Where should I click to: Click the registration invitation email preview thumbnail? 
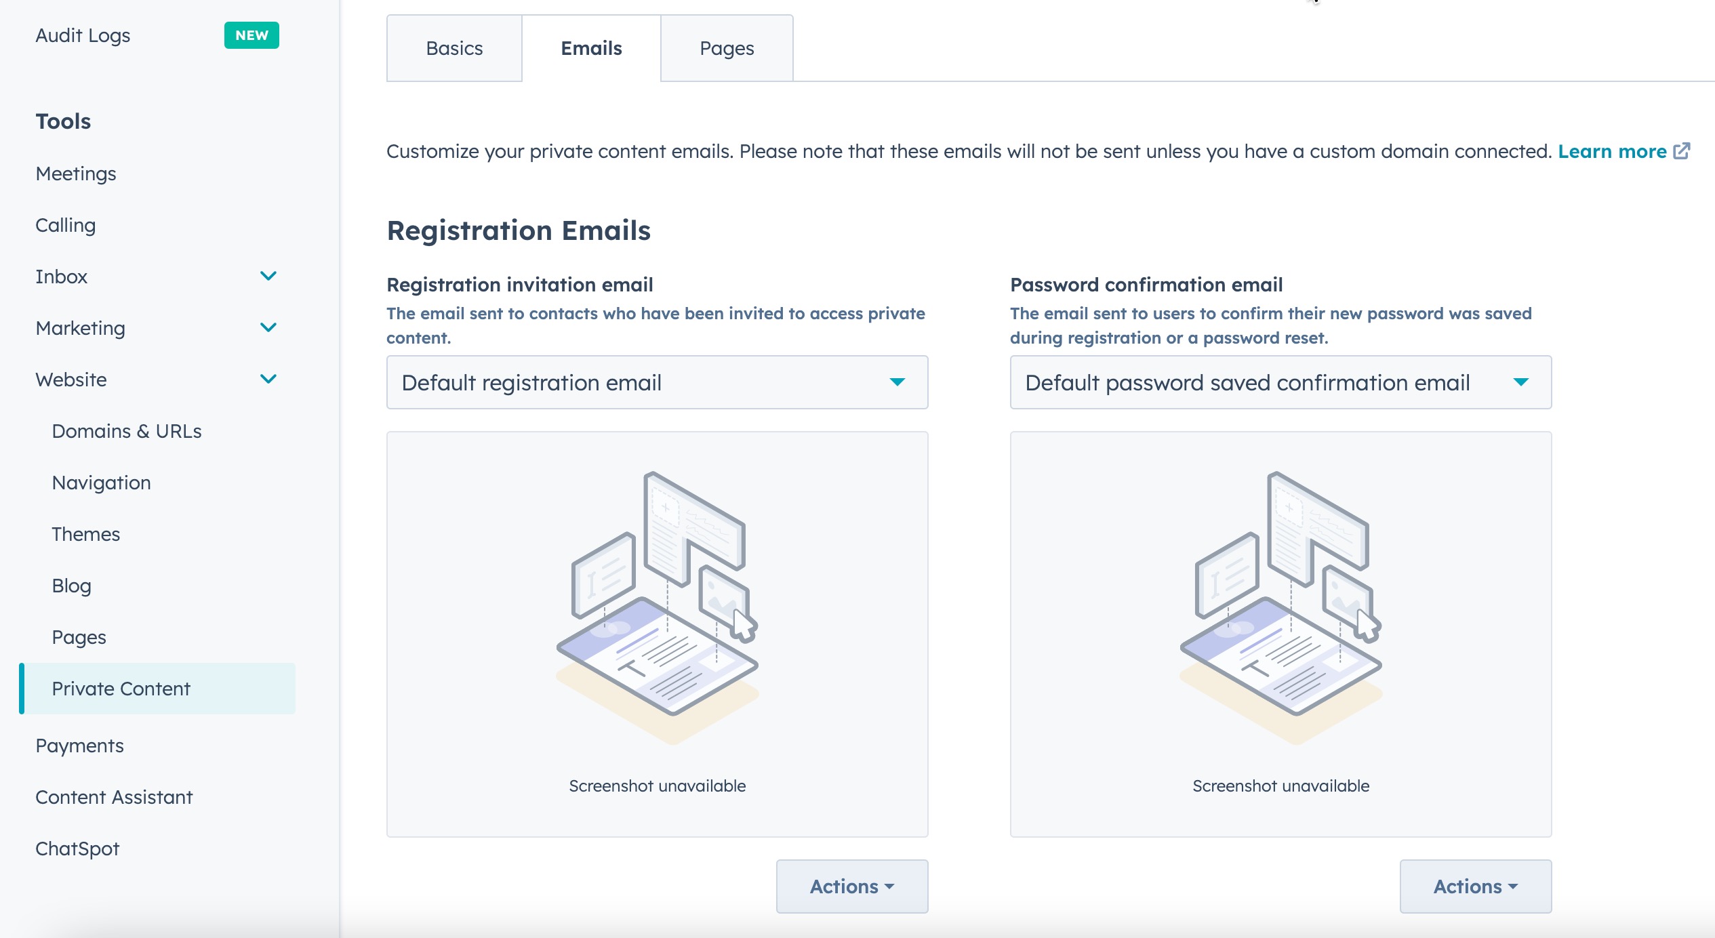(x=656, y=634)
